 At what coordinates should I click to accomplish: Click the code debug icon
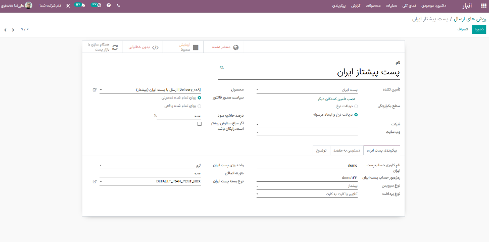[156, 47]
